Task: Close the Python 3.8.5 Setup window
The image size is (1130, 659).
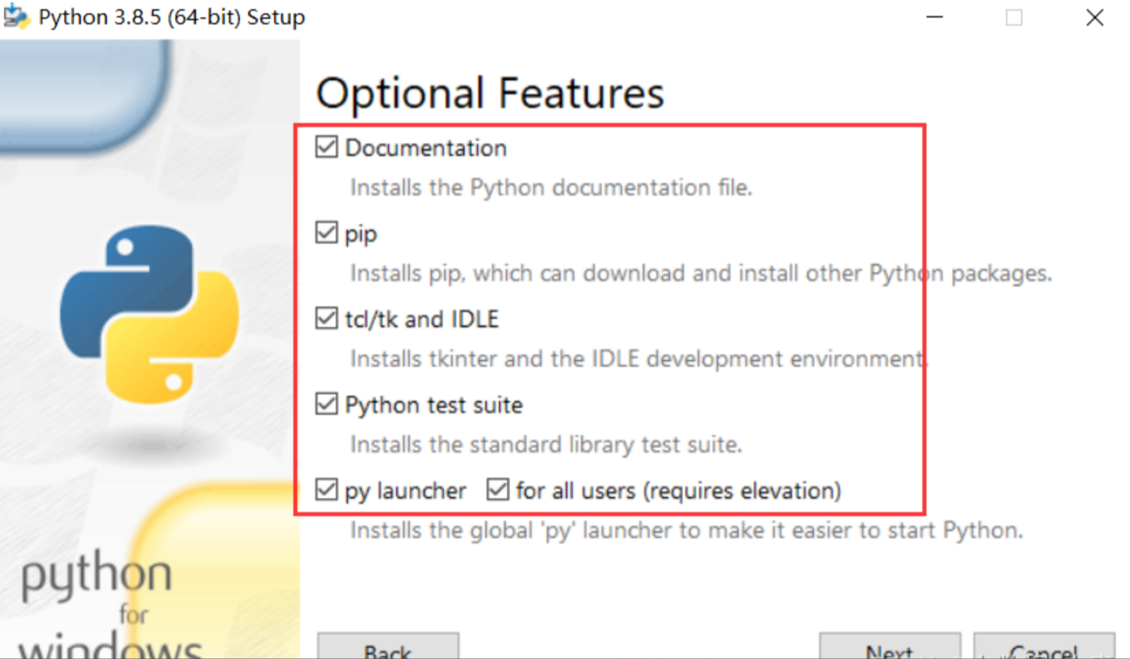Action: [x=1095, y=17]
